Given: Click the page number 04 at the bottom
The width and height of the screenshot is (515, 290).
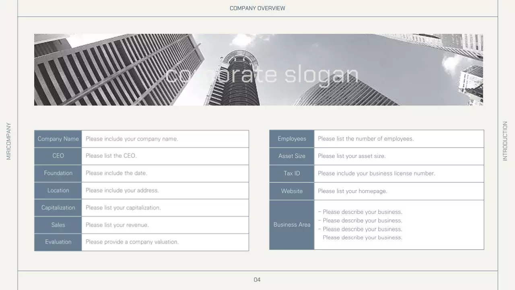Looking at the screenshot, I should [257, 280].
